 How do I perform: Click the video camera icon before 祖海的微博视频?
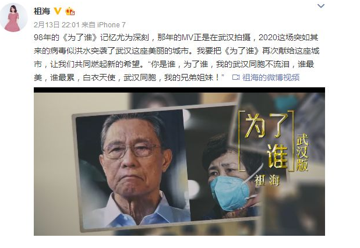236,77
